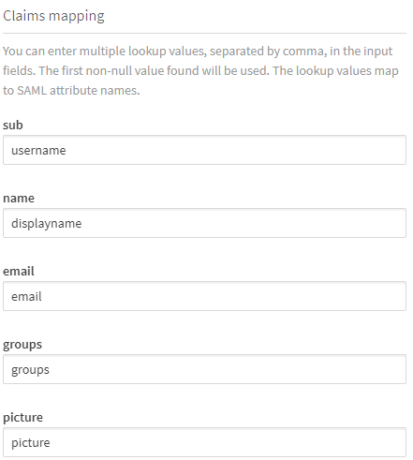Viewport: 413px width, 460px height.
Task: Place cursor on 'email' value inside field
Action: [26, 297]
